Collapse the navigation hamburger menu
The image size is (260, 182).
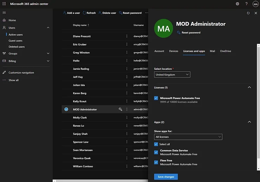4,13
